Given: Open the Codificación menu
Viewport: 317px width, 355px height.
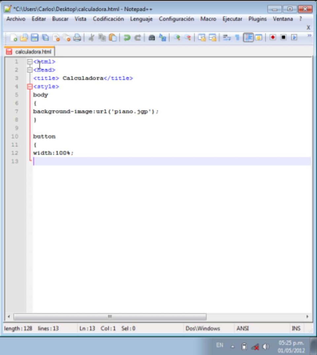Looking at the screenshot, I should click(x=108, y=19).
